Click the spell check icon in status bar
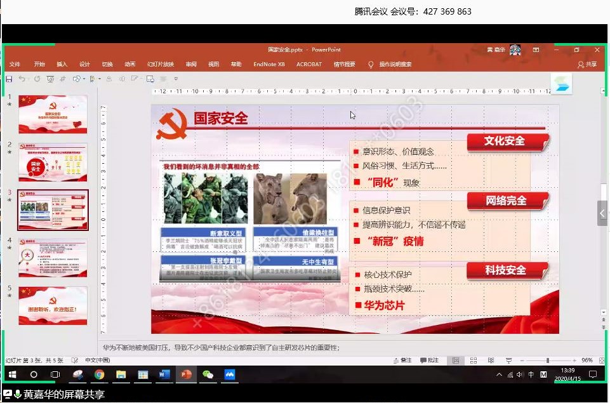Viewport: 610px width, 403px height. 75,360
